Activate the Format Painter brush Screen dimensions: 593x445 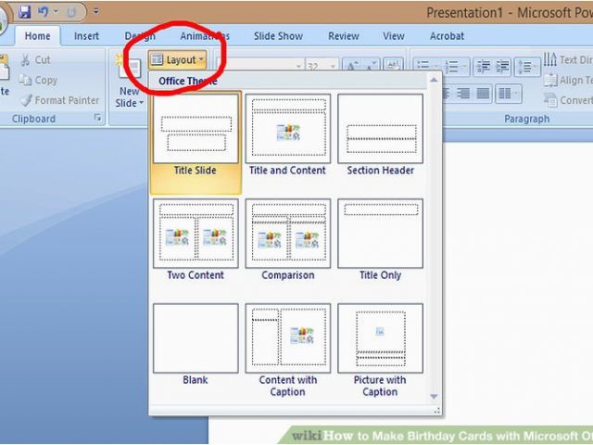pos(59,100)
